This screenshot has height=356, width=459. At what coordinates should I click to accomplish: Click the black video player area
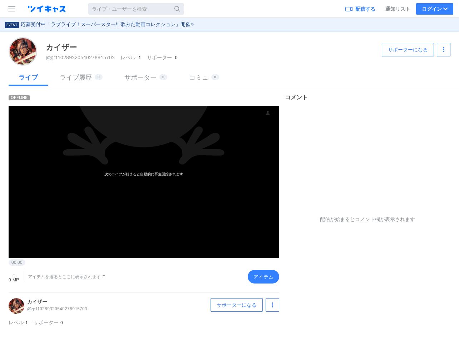pos(144,182)
